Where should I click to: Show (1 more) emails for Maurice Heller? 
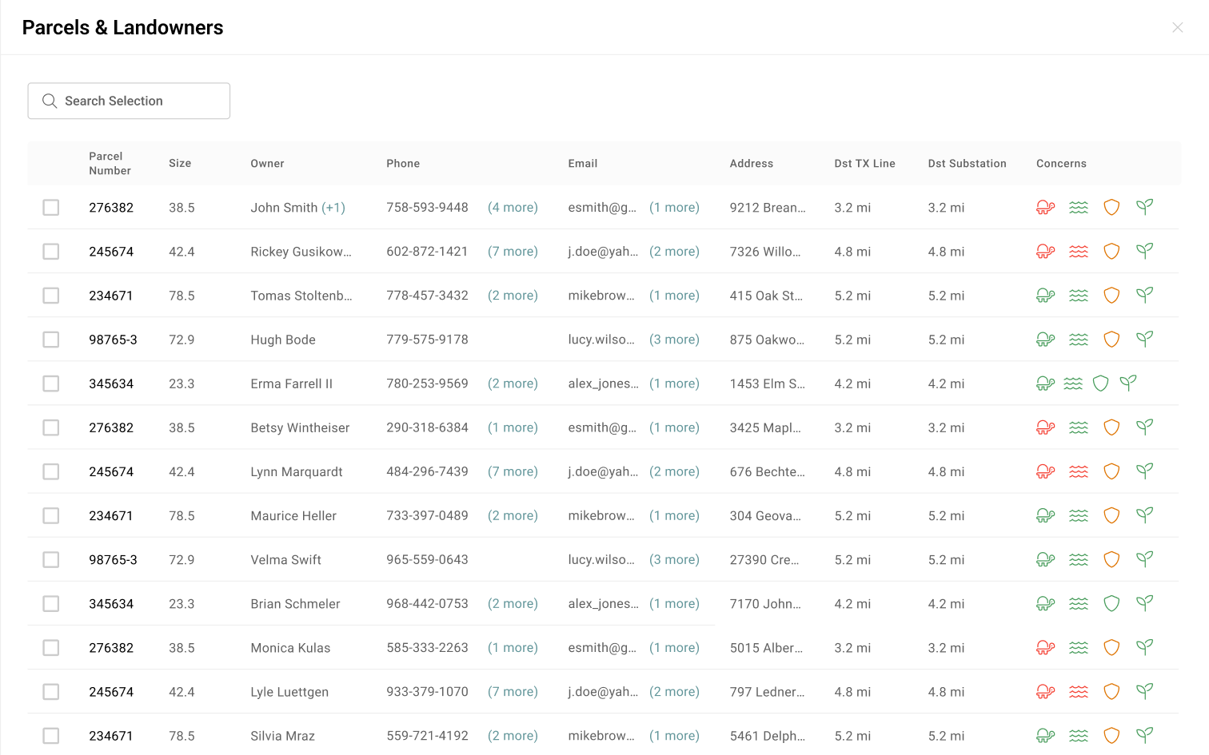pos(674,515)
